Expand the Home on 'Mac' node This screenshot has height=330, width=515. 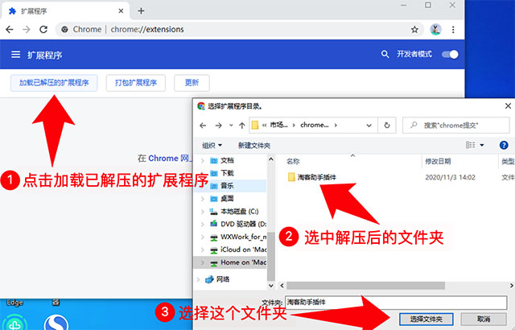[203, 262]
